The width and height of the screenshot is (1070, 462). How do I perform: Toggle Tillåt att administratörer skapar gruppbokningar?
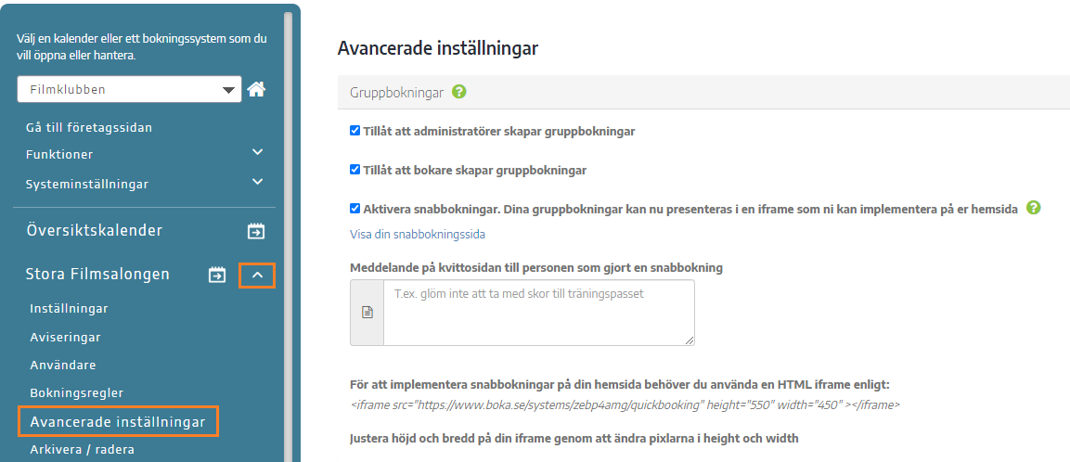355,131
